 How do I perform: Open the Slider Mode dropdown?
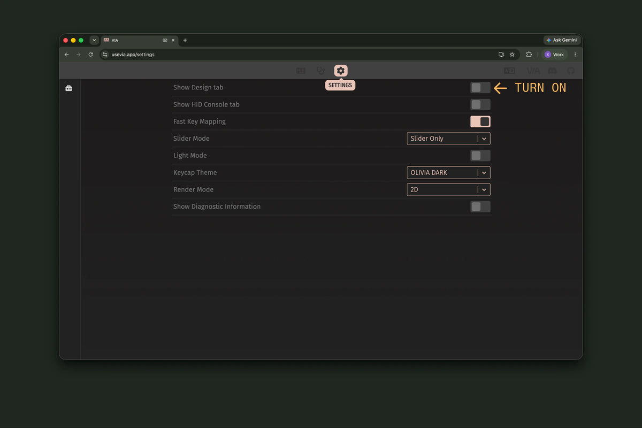[448, 139]
